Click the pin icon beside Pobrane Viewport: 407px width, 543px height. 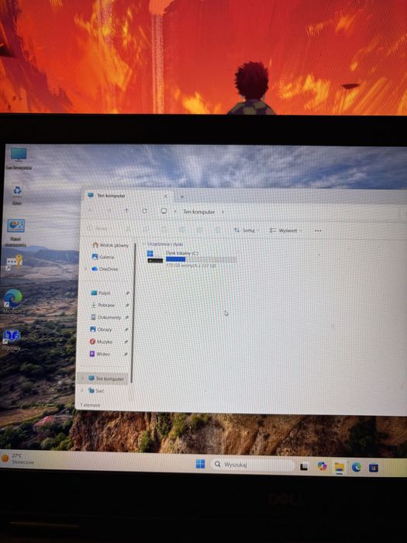pos(127,305)
